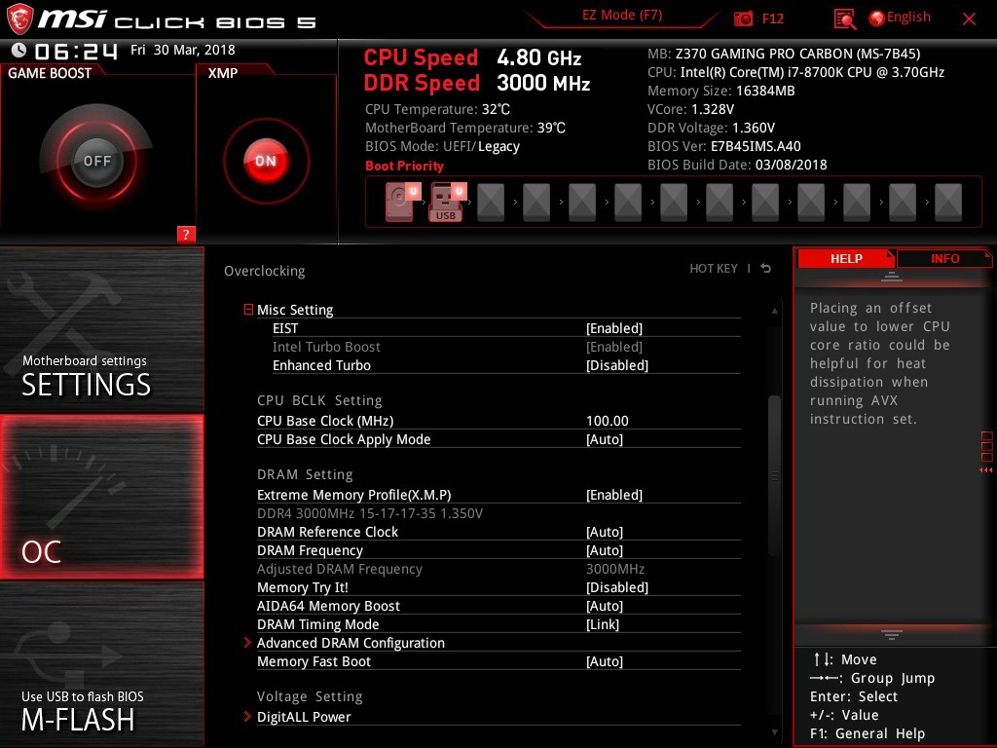The image size is (997, 748).
Task: Open AIDA64 Memory Boost [Auto] dropdown
Action: 604,606
